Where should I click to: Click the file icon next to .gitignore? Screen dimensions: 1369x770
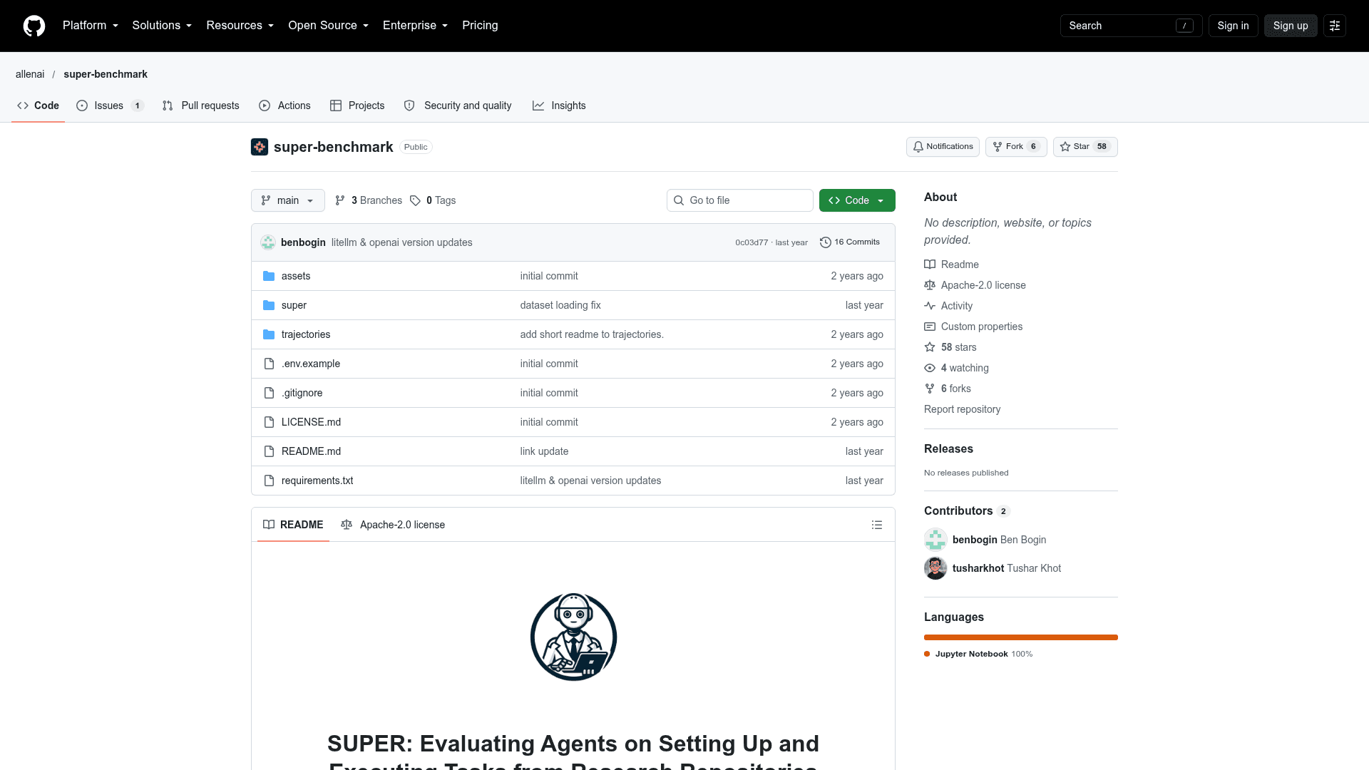tap(269, 393)
